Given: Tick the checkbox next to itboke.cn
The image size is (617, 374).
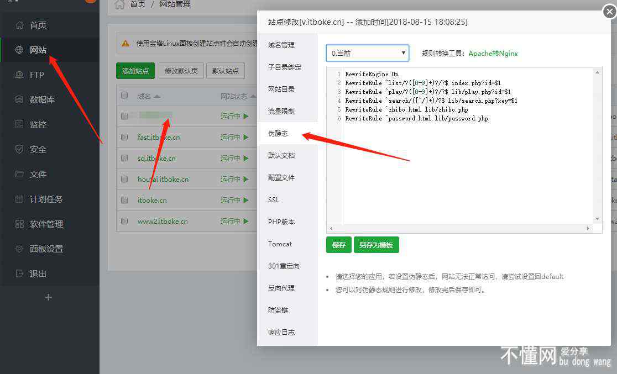Looking at the screenshot, I should [x=124, y=200].
